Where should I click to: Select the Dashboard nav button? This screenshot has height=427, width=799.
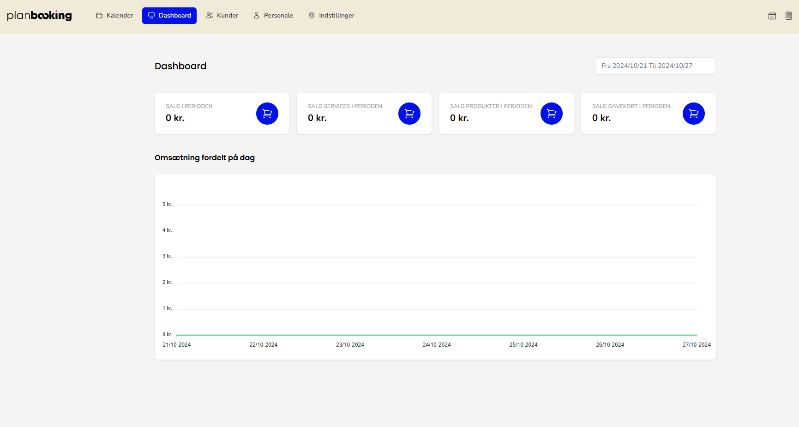pos(169,16)
